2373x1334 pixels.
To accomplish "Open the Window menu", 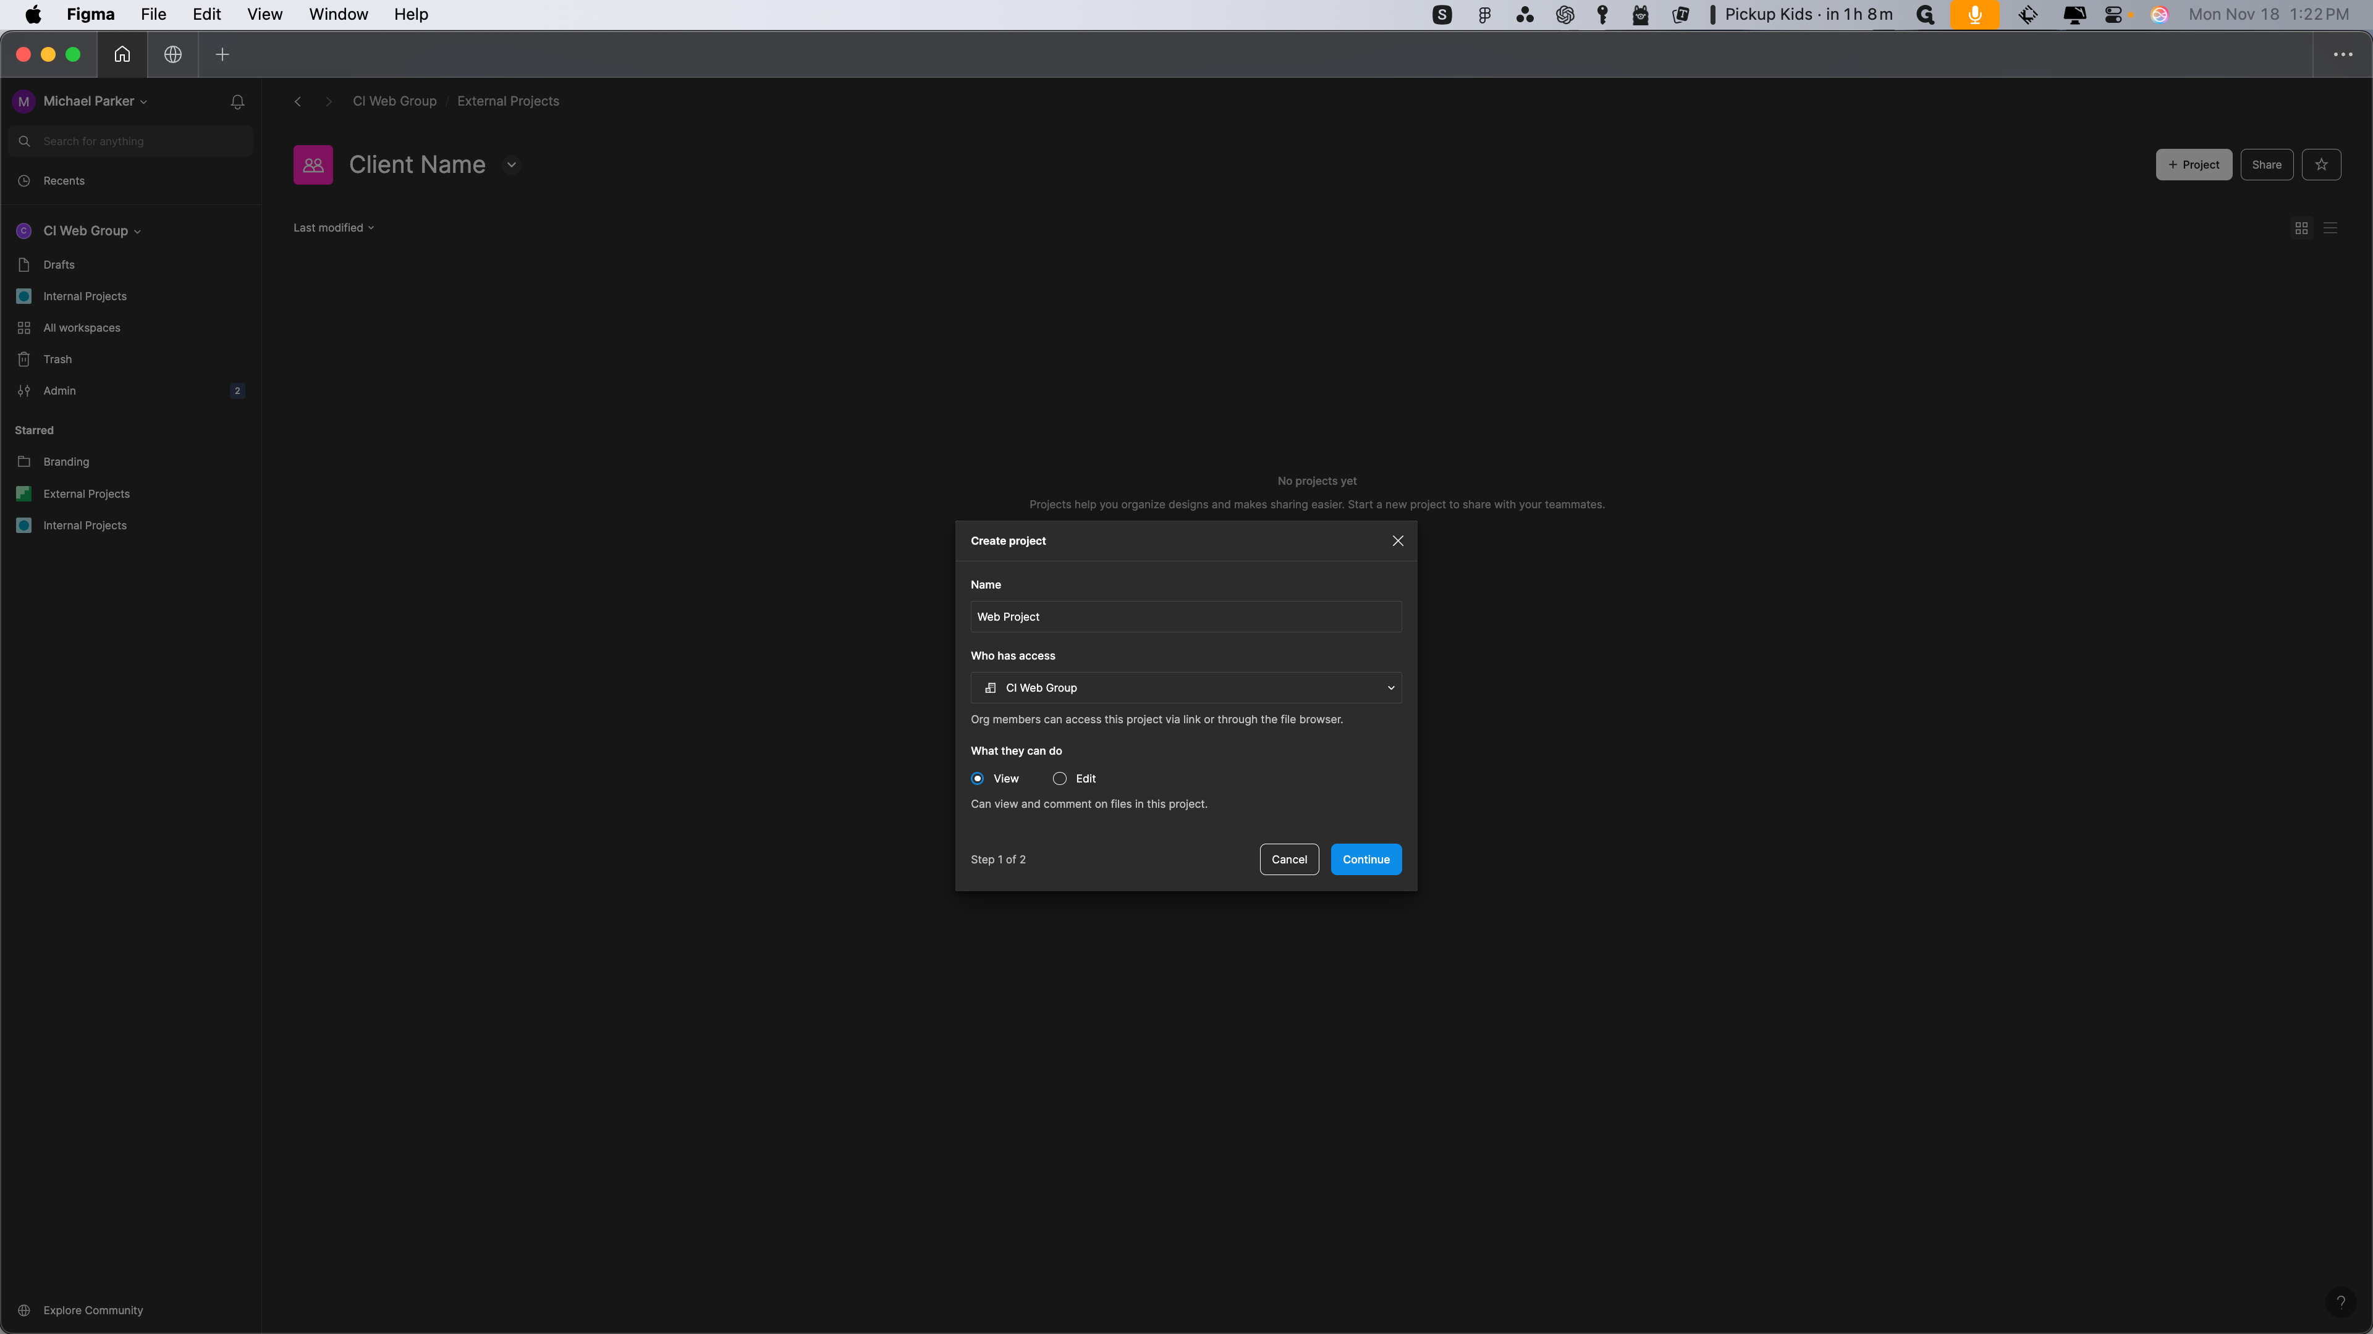I will point(338,15).
